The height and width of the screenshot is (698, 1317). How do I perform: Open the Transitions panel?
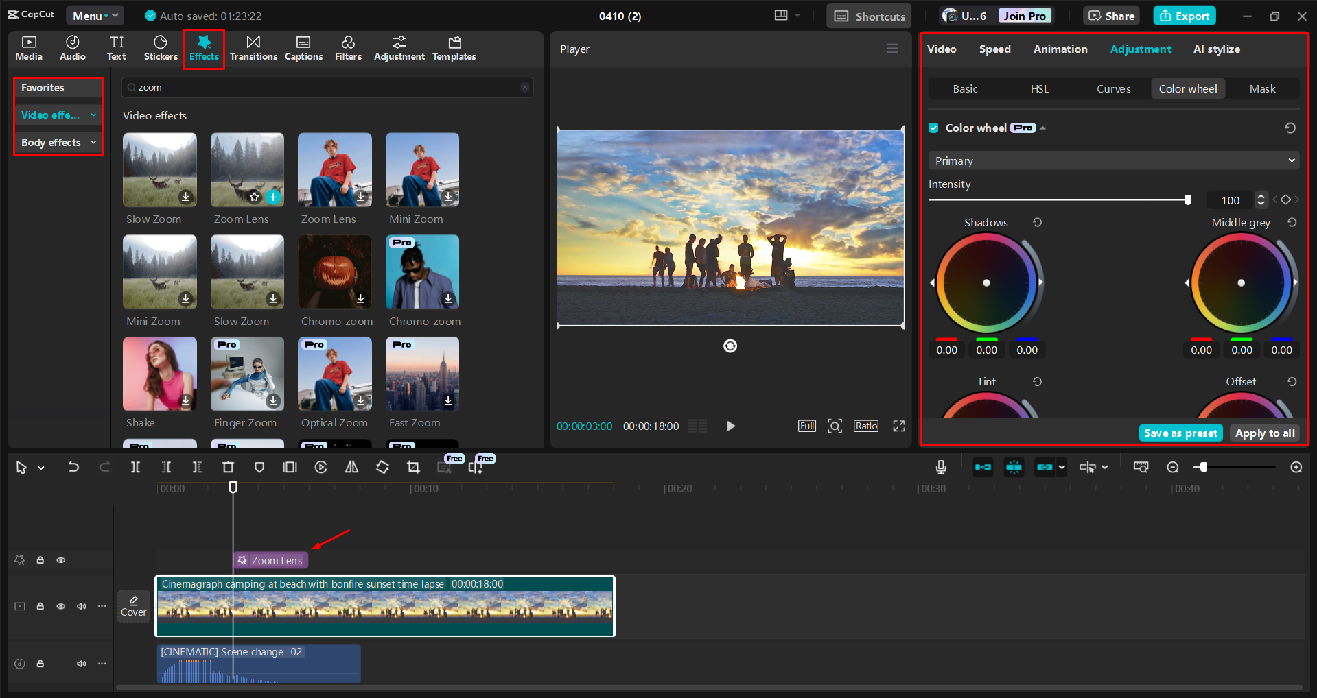pos(253,48)
